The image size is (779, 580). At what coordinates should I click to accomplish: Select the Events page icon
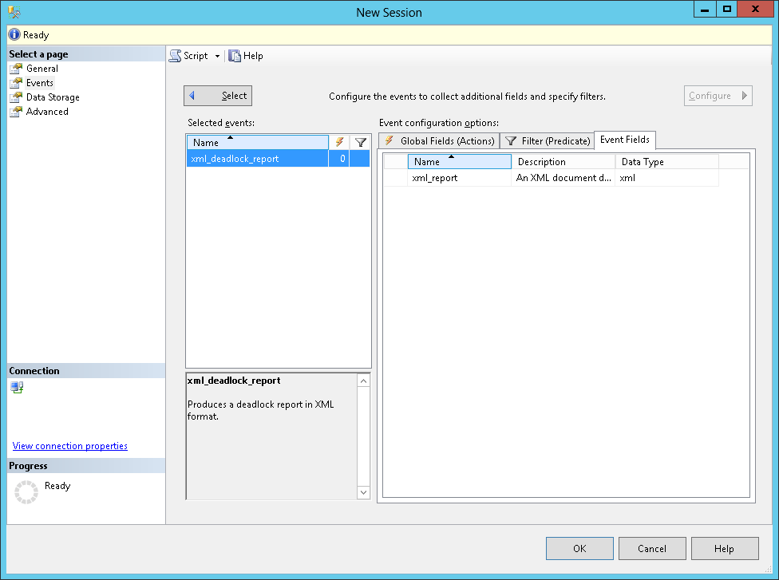[x=17, y=83]
